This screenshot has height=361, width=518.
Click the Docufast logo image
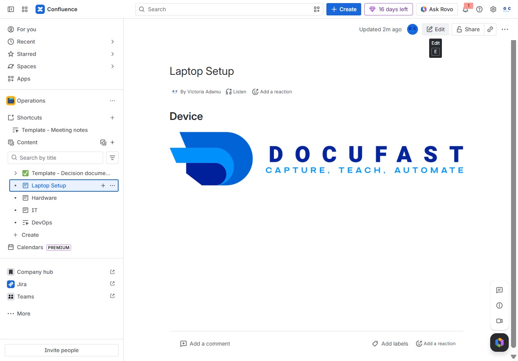point(316,159)
